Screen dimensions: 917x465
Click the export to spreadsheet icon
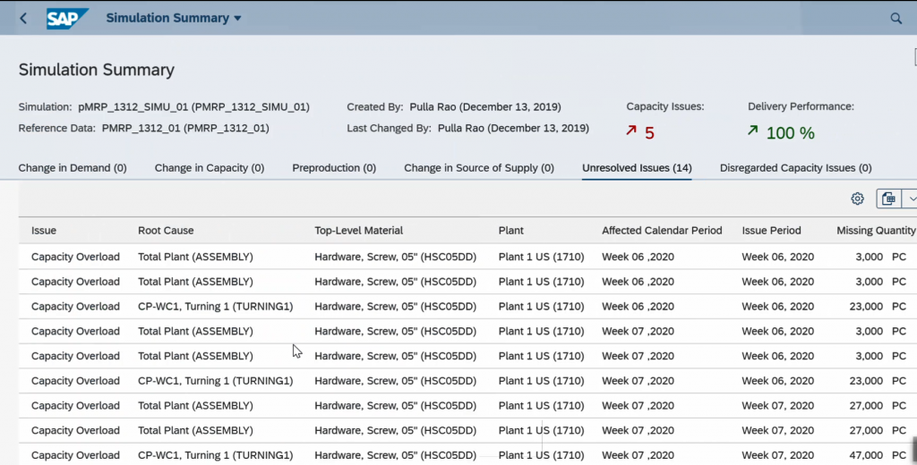(x=888, y=199)
